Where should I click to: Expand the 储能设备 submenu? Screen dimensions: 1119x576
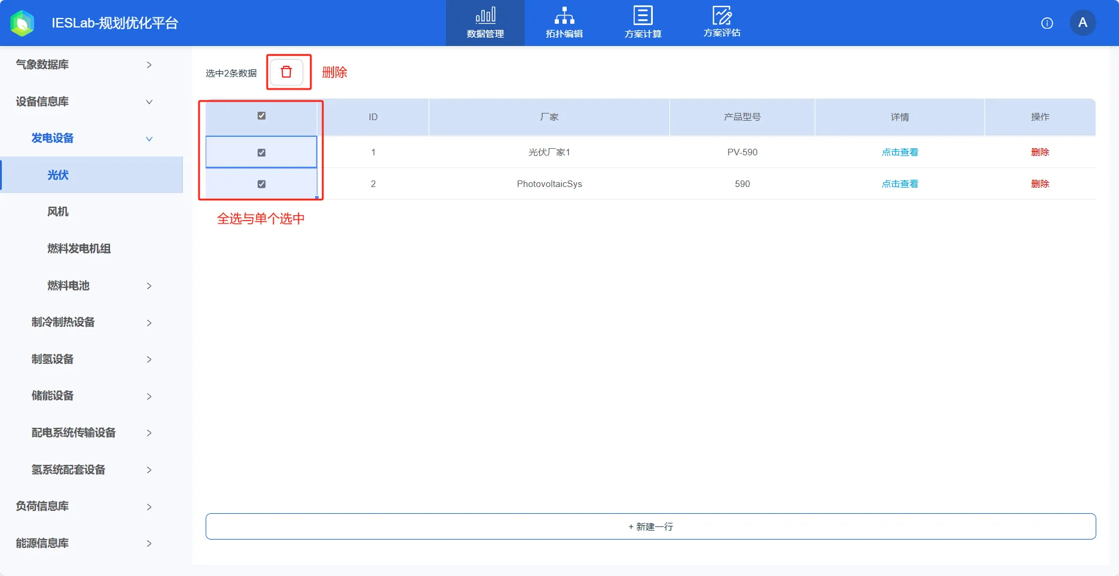coord(91,396)
